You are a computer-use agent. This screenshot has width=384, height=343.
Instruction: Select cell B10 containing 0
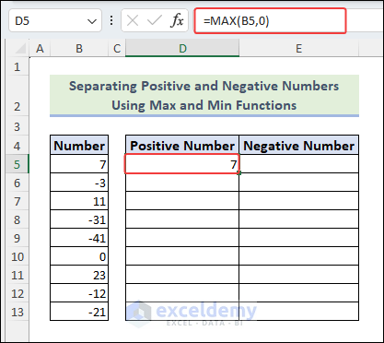coord(79,256)
